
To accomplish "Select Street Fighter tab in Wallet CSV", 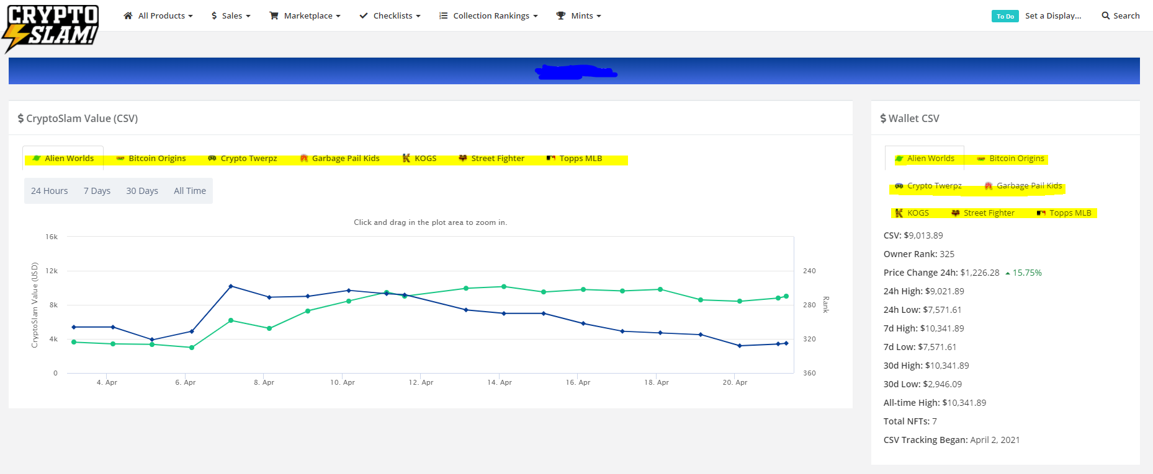I will 983,213.
